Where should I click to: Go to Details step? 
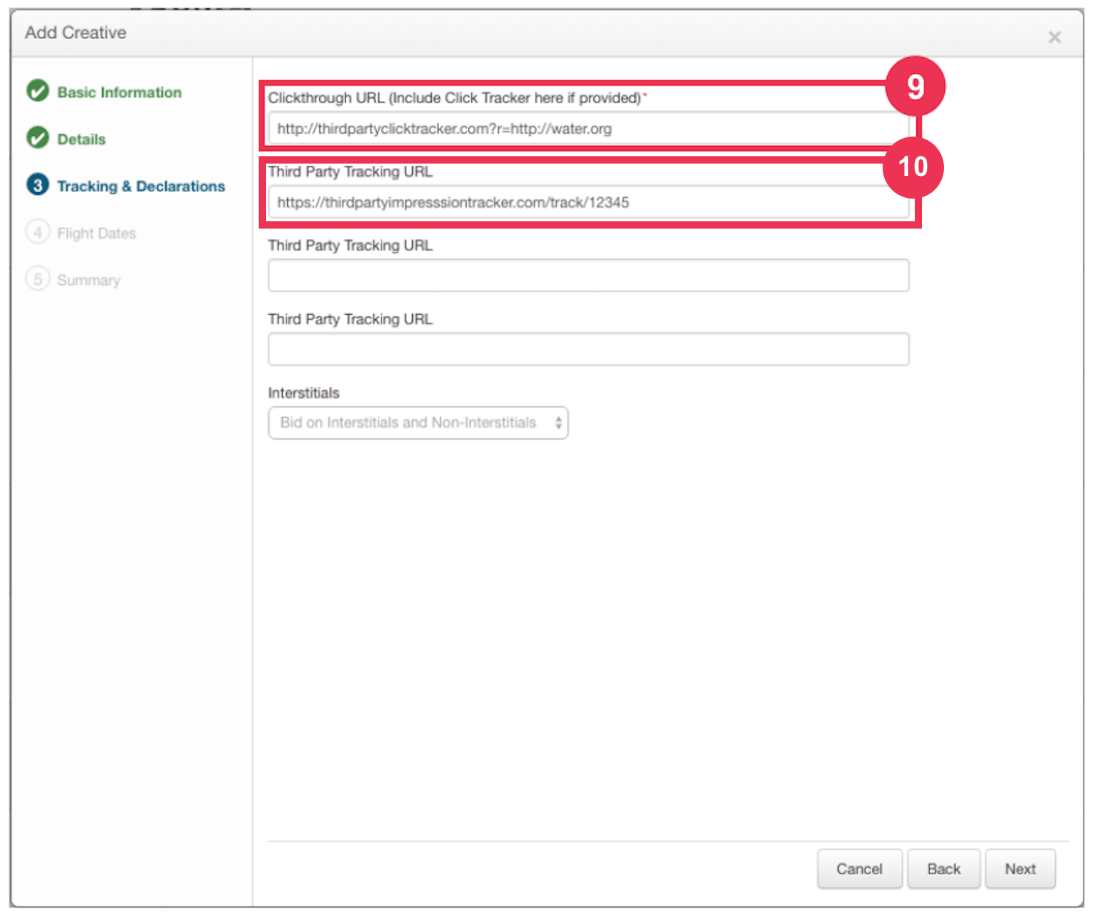[x=82, y=139]
